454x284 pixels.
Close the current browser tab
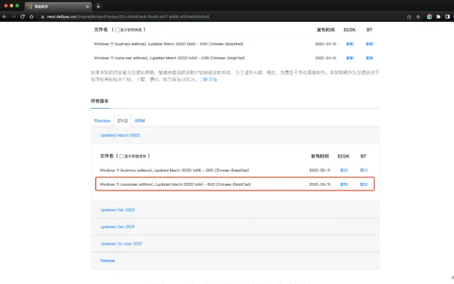(87, 6)
